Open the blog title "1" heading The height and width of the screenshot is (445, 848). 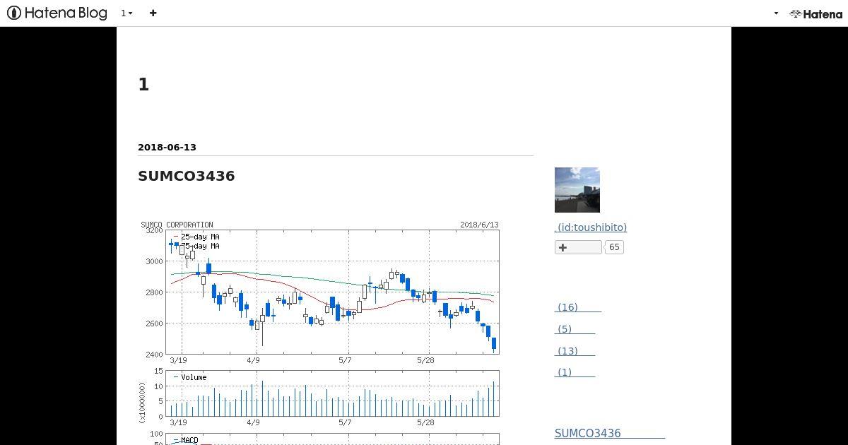click(x=143, y=84)
